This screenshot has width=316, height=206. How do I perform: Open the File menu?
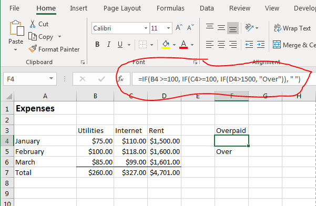pos(14,8)
